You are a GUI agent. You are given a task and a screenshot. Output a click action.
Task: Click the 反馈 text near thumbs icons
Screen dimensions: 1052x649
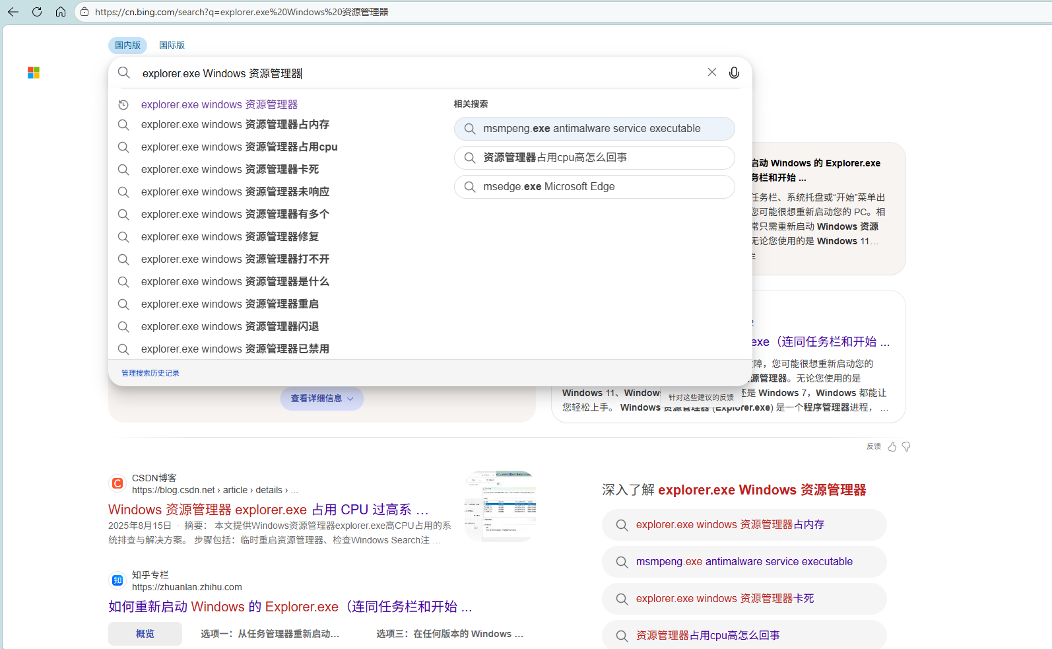(874, 447)
